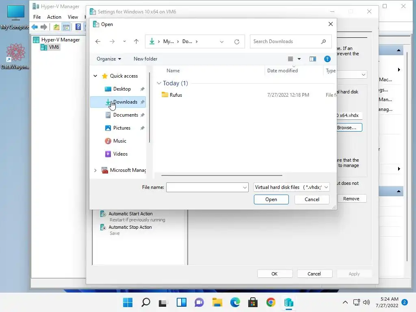416x312 pixels.
Task: Collapse the Today (1) group
Action: [x=159, y=83]
